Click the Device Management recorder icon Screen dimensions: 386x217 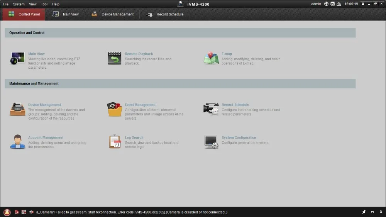click(x=17, y=109)
